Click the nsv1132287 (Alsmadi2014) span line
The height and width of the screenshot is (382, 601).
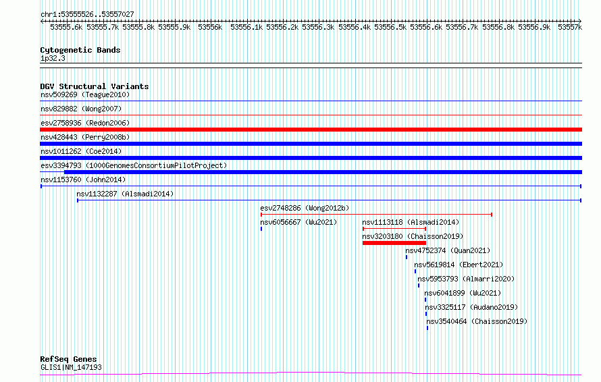point(330,200)
